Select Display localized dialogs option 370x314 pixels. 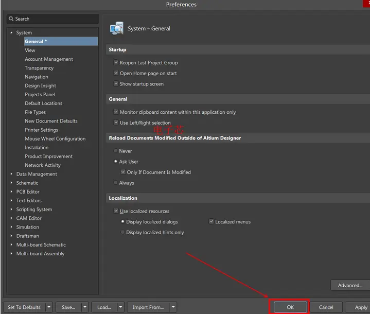(x=122, y=221)
